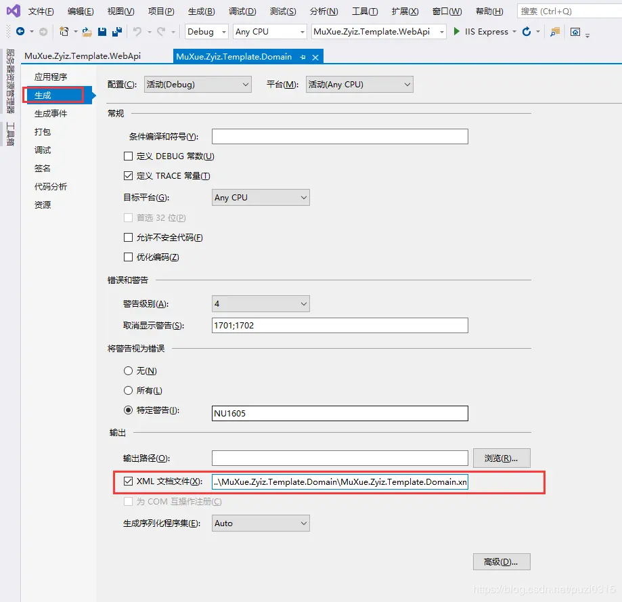Select the 所有(L) warnings-as-errors radio button
This screenshot has height=602, width=622.
coord(128,391)
